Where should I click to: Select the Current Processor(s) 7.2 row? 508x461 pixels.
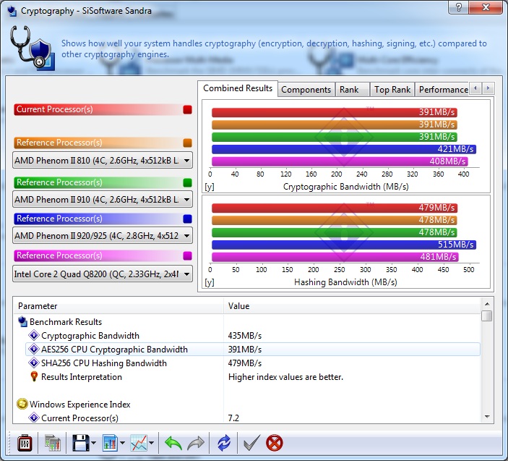point(253,418)
